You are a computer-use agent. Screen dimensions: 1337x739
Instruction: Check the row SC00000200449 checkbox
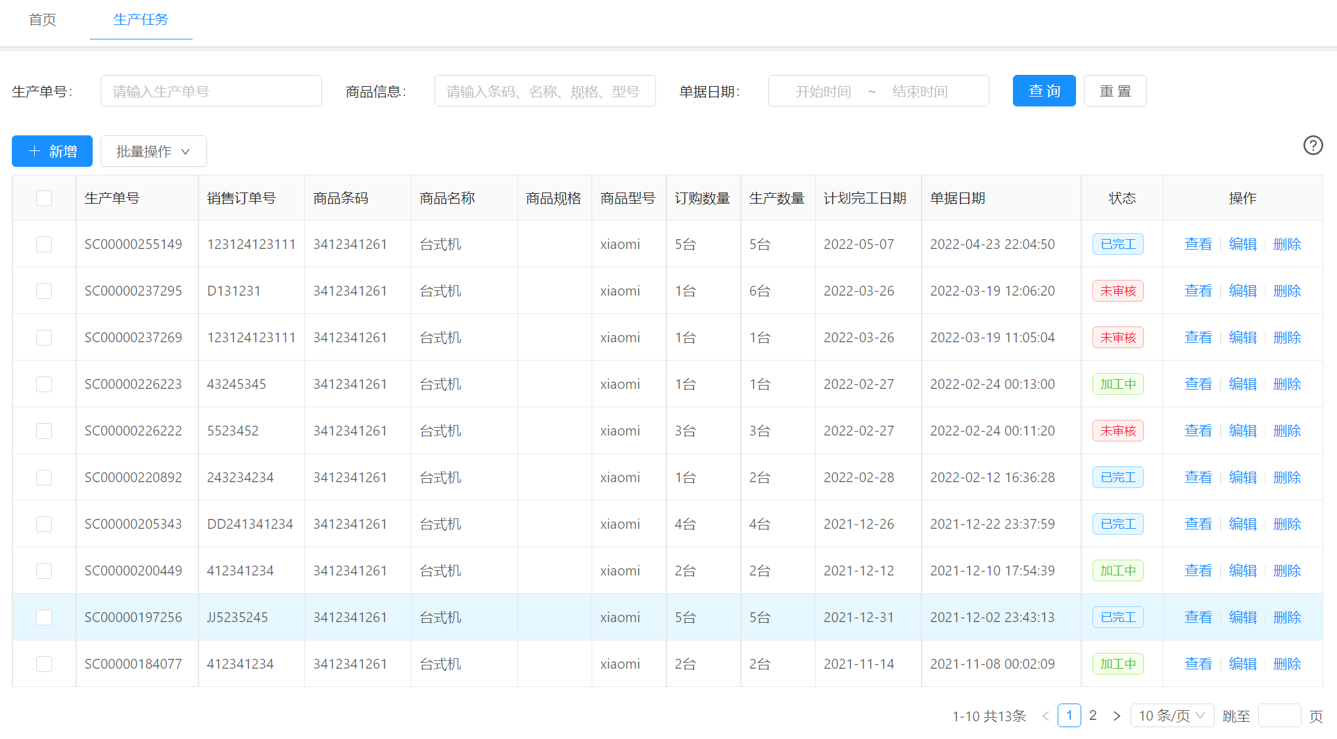coord(44,571)
